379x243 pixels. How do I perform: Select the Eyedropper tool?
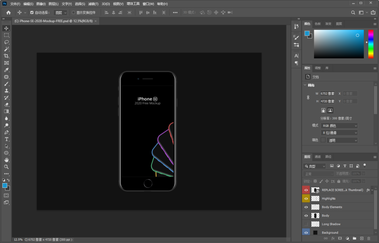pyautogui.click(x=6, y=70)
